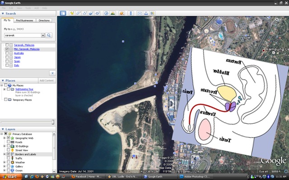The width and height of the screenshot is (289, 180).
Task: Select the Fly To tab
Action: [7, 20]
